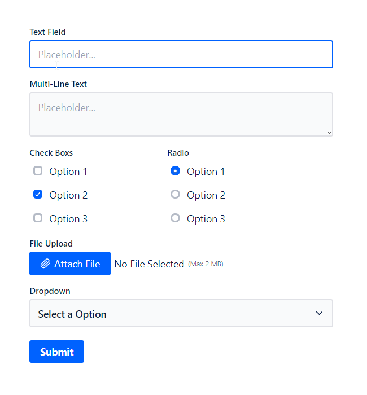The image size is (367, 395).
Task: Select the Option 2 radio button
Action: [175, 195]
